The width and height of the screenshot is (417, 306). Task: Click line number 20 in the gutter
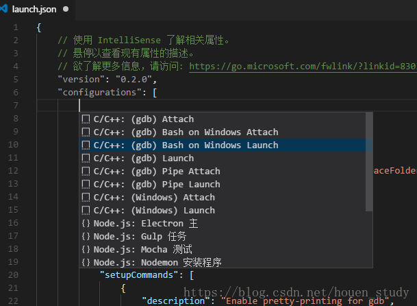coord(13,275)
